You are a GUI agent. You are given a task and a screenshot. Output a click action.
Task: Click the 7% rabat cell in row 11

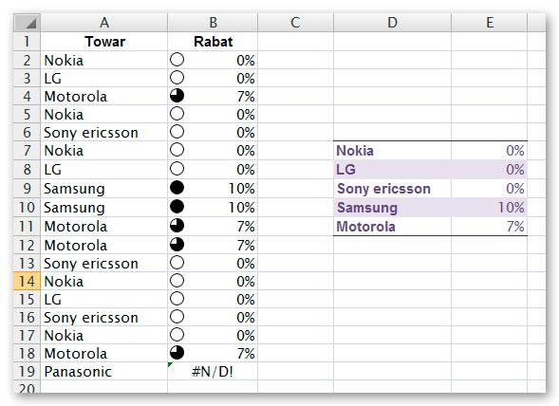click(x=213, y=226)
